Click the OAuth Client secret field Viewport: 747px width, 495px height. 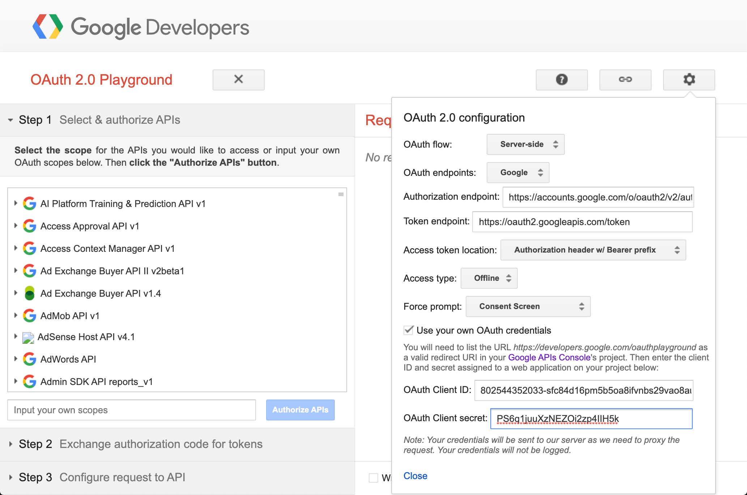(x=591, y=419)
